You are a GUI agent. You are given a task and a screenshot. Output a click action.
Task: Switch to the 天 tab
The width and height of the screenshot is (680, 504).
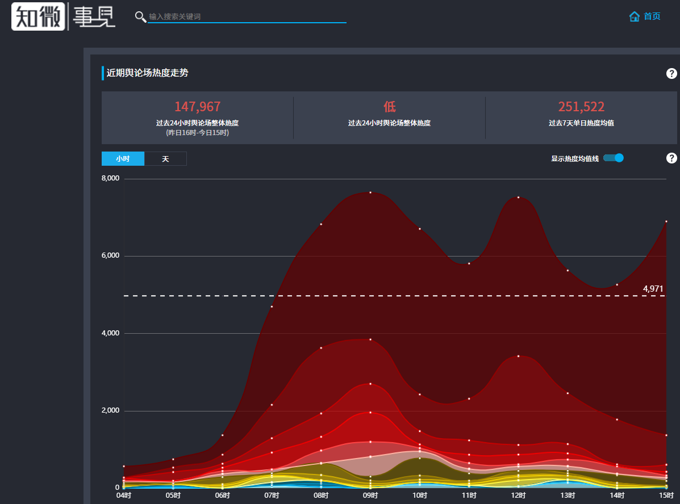pyautogui.click(x=165, y=159)
